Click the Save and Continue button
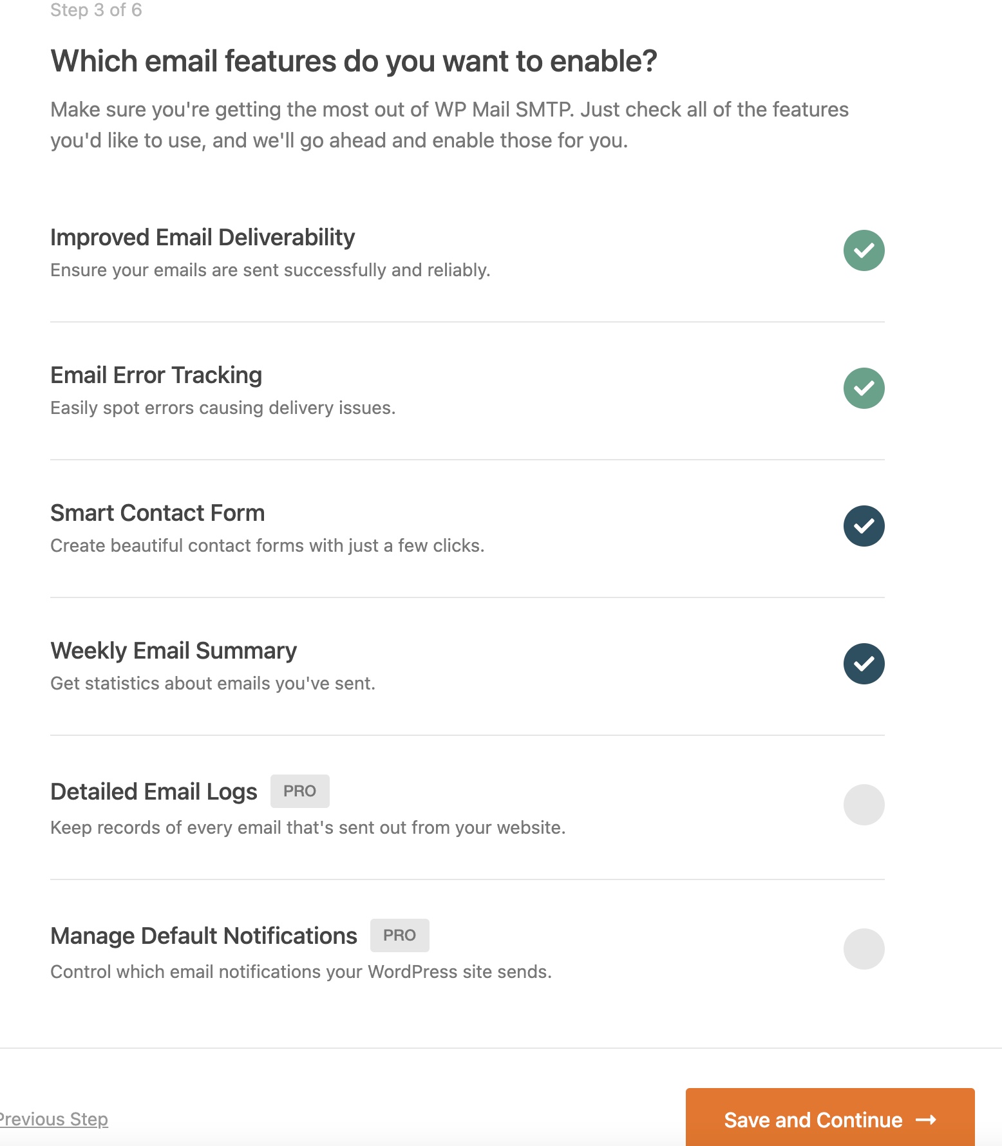1002x1146 pixels. click(x=830, y=1120)
